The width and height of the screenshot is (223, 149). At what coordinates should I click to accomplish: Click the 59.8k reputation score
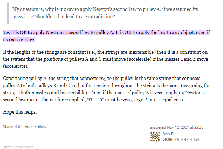pyautogui.click(x=168, y=139)
